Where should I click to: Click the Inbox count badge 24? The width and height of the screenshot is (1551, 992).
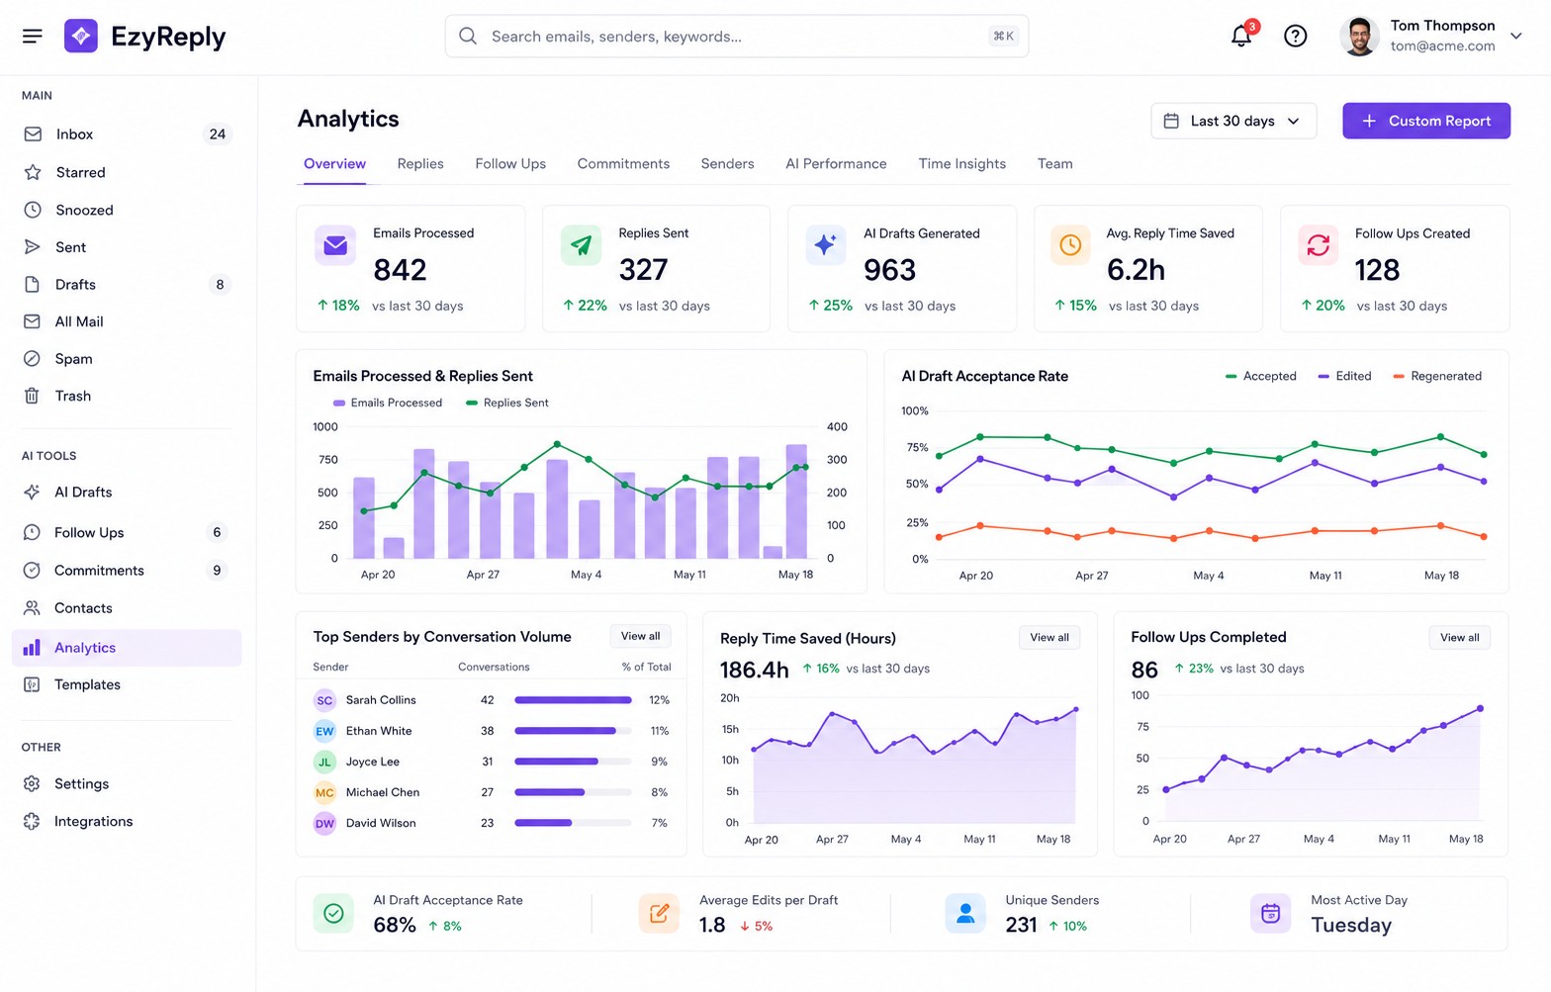[218, 135]
